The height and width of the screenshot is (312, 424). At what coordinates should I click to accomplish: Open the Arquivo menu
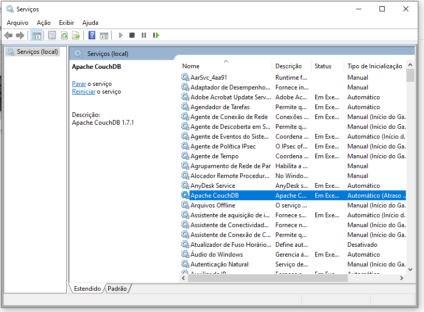click(x=18, y=23)
